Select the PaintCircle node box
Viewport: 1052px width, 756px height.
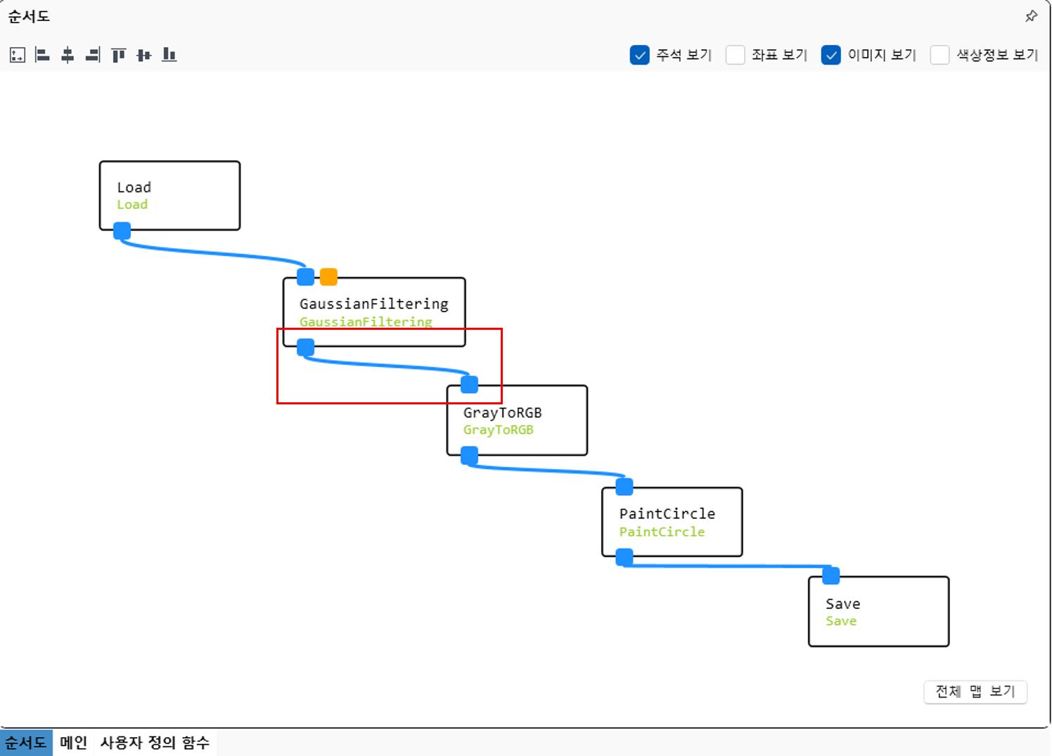(x=672, y=522)
